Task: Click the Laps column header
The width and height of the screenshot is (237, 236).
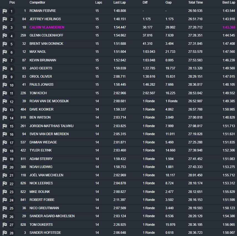Action: [98, 3]
